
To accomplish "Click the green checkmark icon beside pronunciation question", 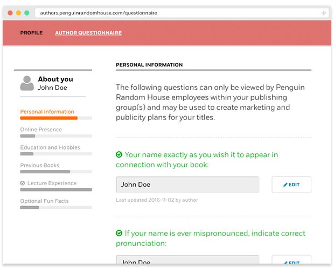I will click(x=119, y=233).
